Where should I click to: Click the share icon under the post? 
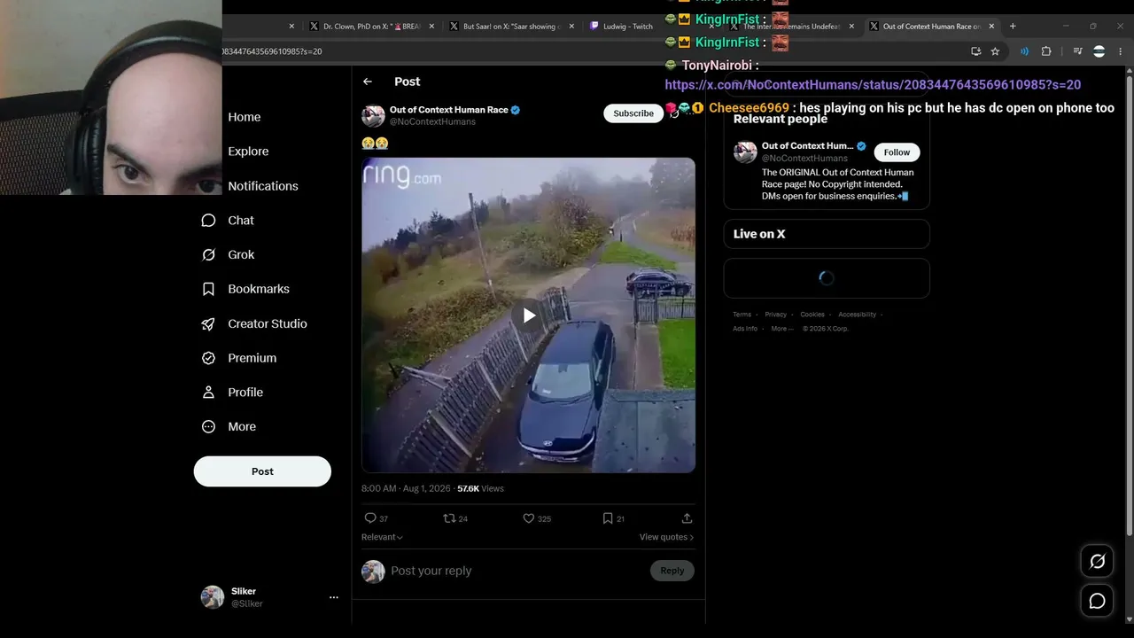[x=687, y=518]
